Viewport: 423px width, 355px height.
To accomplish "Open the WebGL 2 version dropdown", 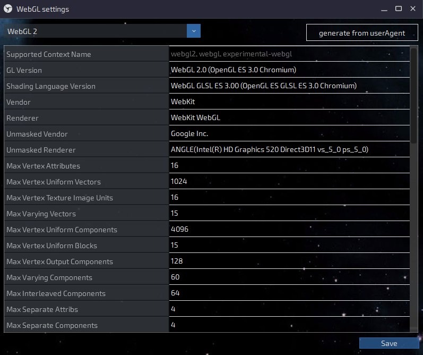I will [102, 31].
